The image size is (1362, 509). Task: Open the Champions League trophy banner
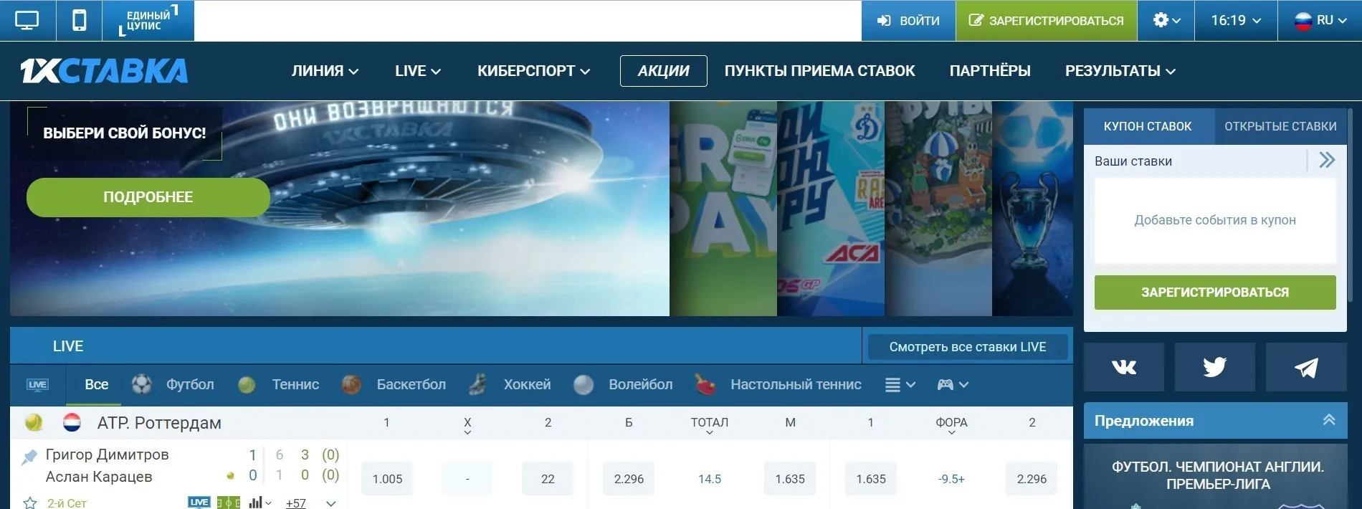coord(1032,209)
